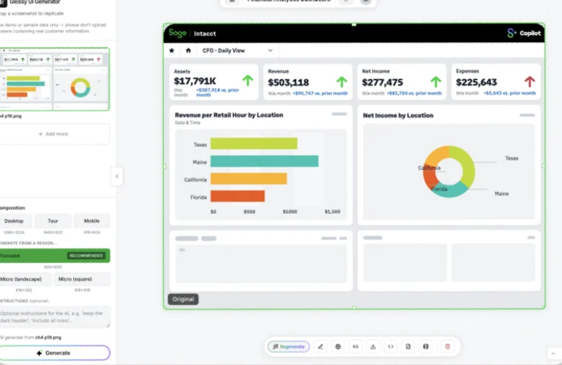Click the home icon in dashboard nav
The height and width of the screenshot is (365, 562).
coord(189,51)
